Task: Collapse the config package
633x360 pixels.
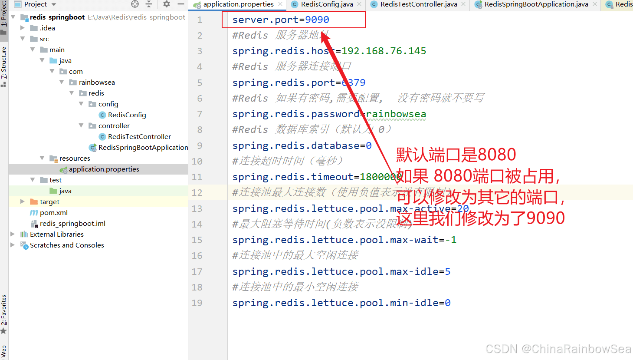Action: (81, 104)
